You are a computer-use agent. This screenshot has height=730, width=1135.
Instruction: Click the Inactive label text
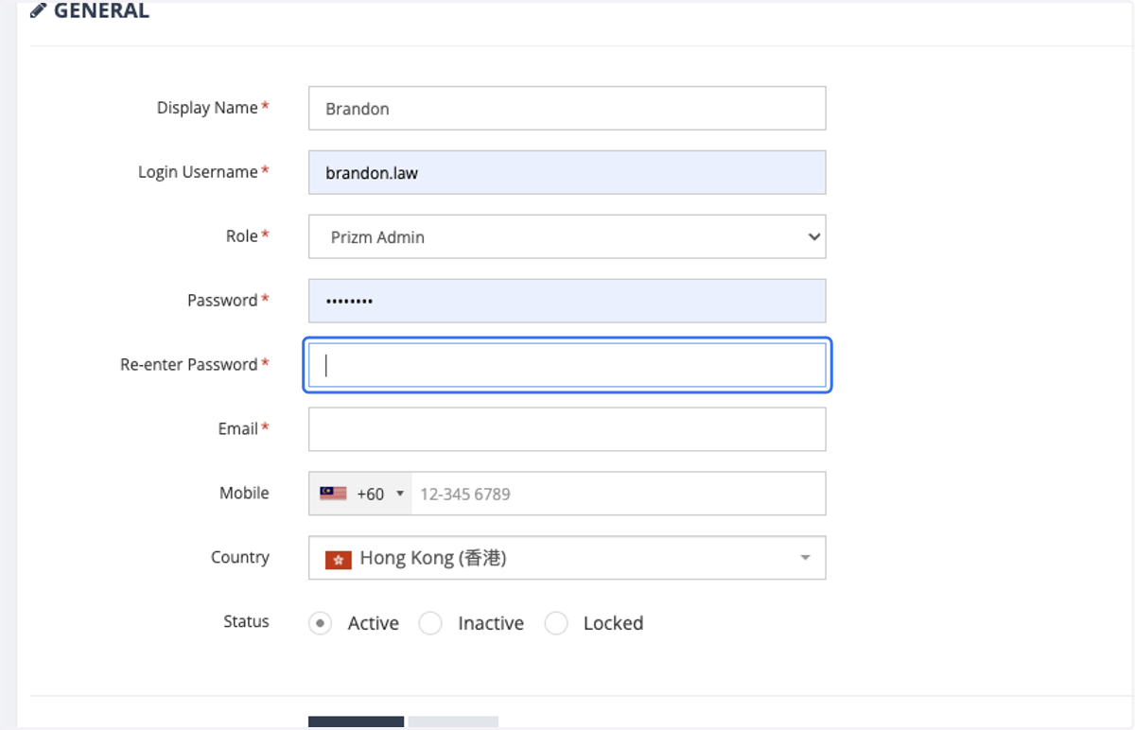(491, 623)
